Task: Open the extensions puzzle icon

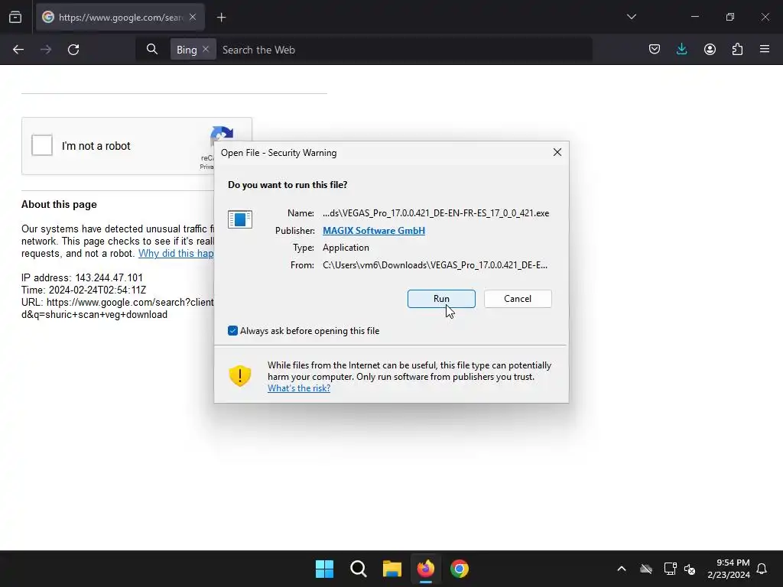Action: 737,49
